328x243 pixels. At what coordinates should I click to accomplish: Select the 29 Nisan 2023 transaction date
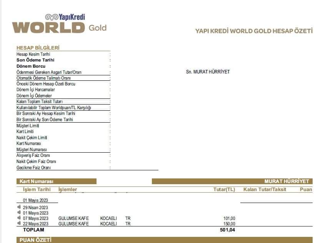[35, 208]
